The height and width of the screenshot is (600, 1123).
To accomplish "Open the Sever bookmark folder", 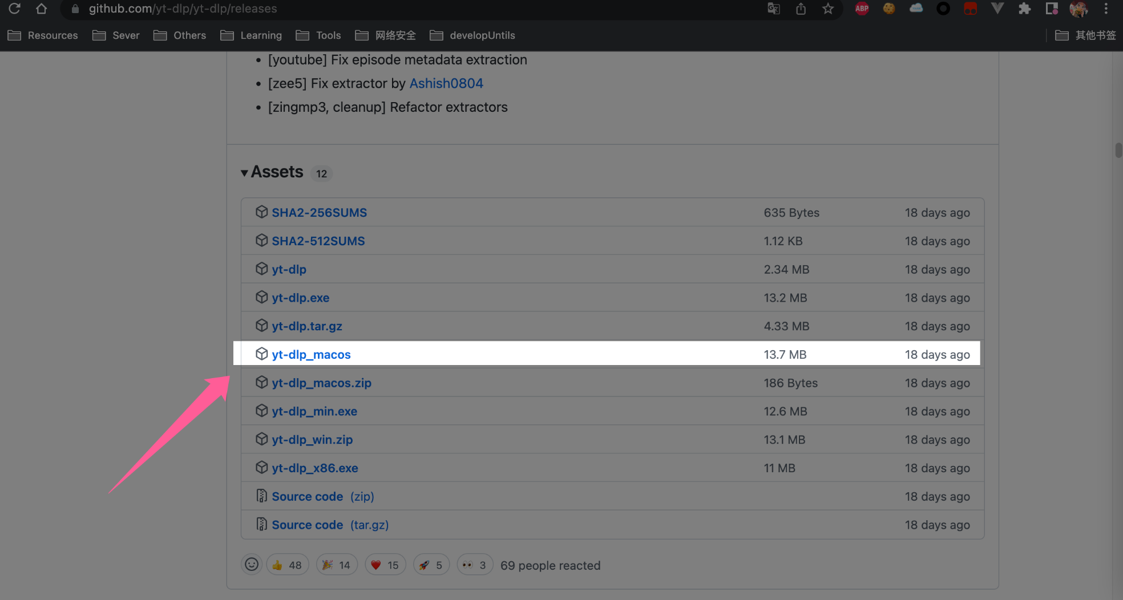I will click(x=116, y=35).
